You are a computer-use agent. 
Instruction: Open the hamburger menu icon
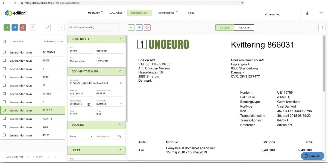tap(321, 13)
